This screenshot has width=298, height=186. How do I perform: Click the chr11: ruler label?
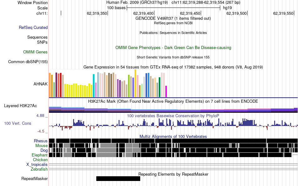pyautogui.click(x=42, y=13)
